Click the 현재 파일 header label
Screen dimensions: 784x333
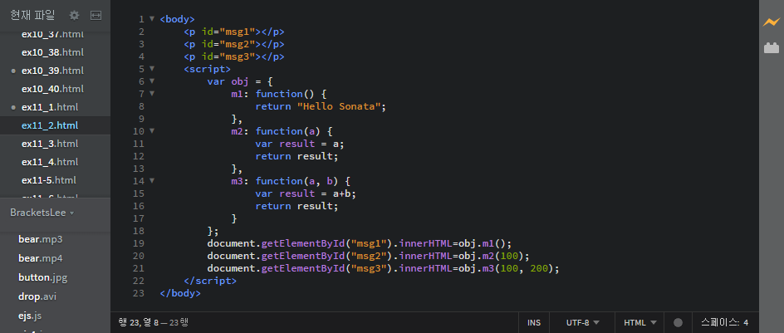coord(32,16)
